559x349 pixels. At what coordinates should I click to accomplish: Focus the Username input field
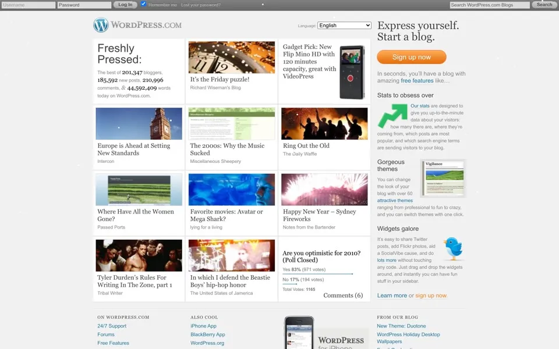28,5
